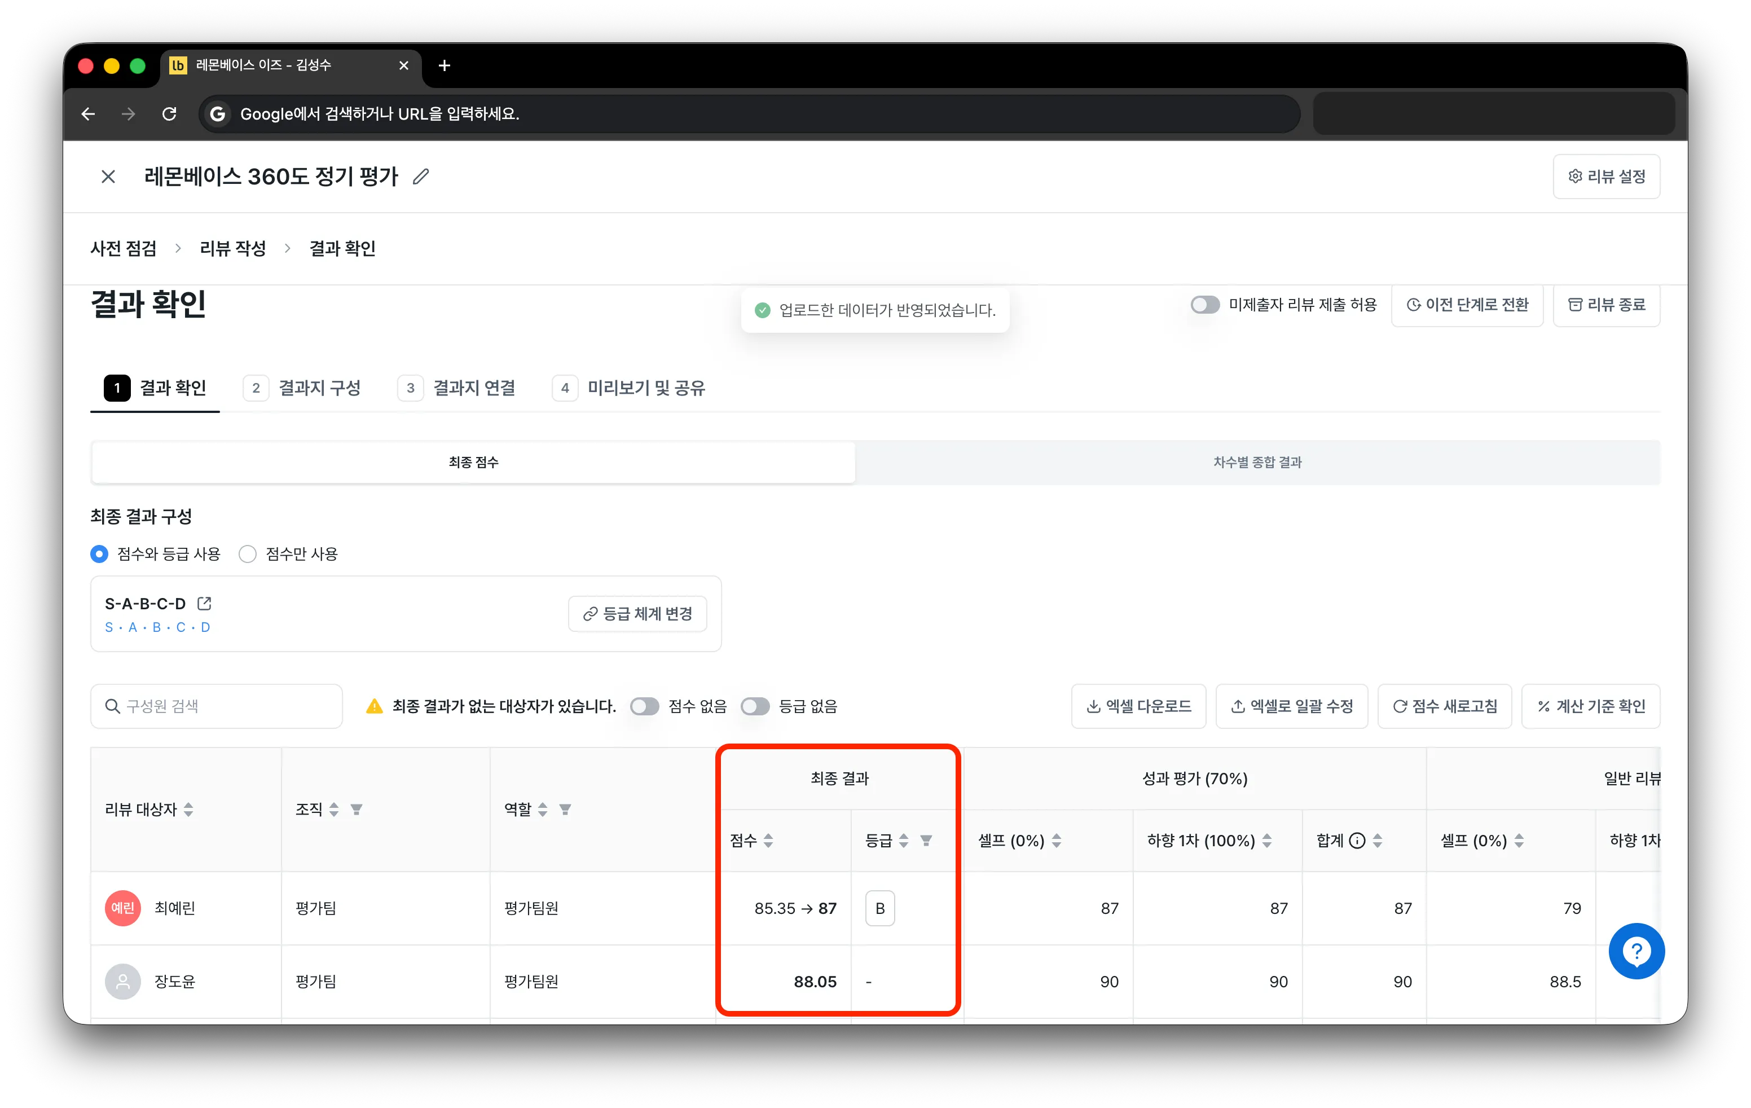The height and width of the screenshot is (1108, 1751).
Task: Sort by 리뷰 대상자 column arrows
Action: pos(189,809)
